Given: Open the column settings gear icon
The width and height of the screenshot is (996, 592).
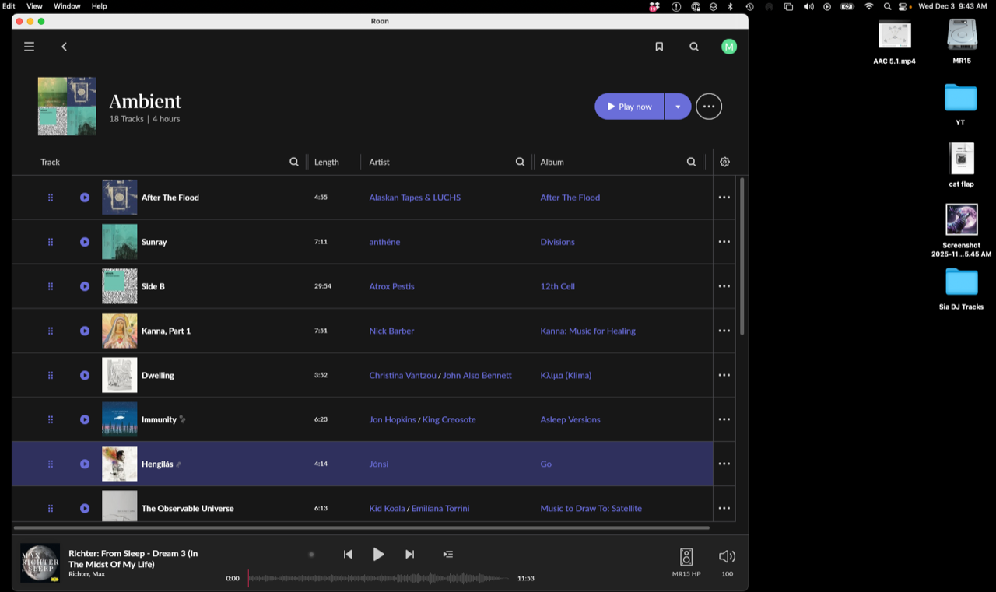Looking at the screenshot, I should (x=724, y=162).
